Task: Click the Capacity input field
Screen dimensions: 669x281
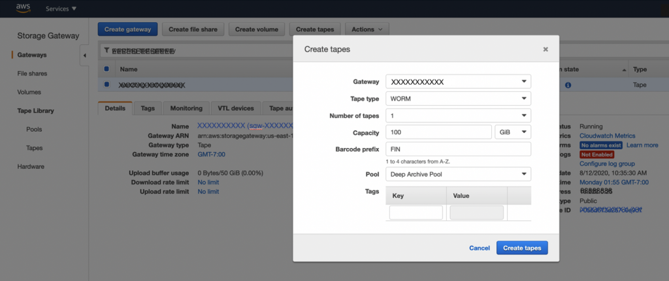Action: click(x=438, y=132)
